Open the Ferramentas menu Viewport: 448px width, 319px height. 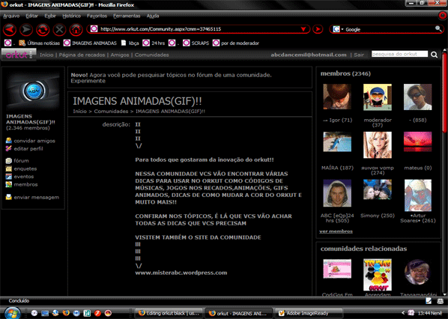[127, 16]
